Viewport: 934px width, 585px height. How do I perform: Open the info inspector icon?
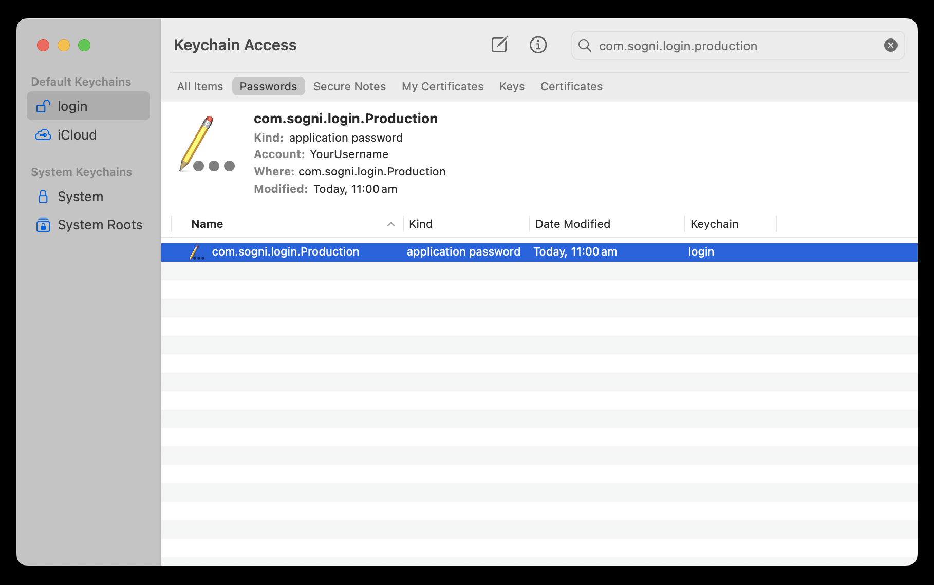pyautogui.click(x=538, y=45)
